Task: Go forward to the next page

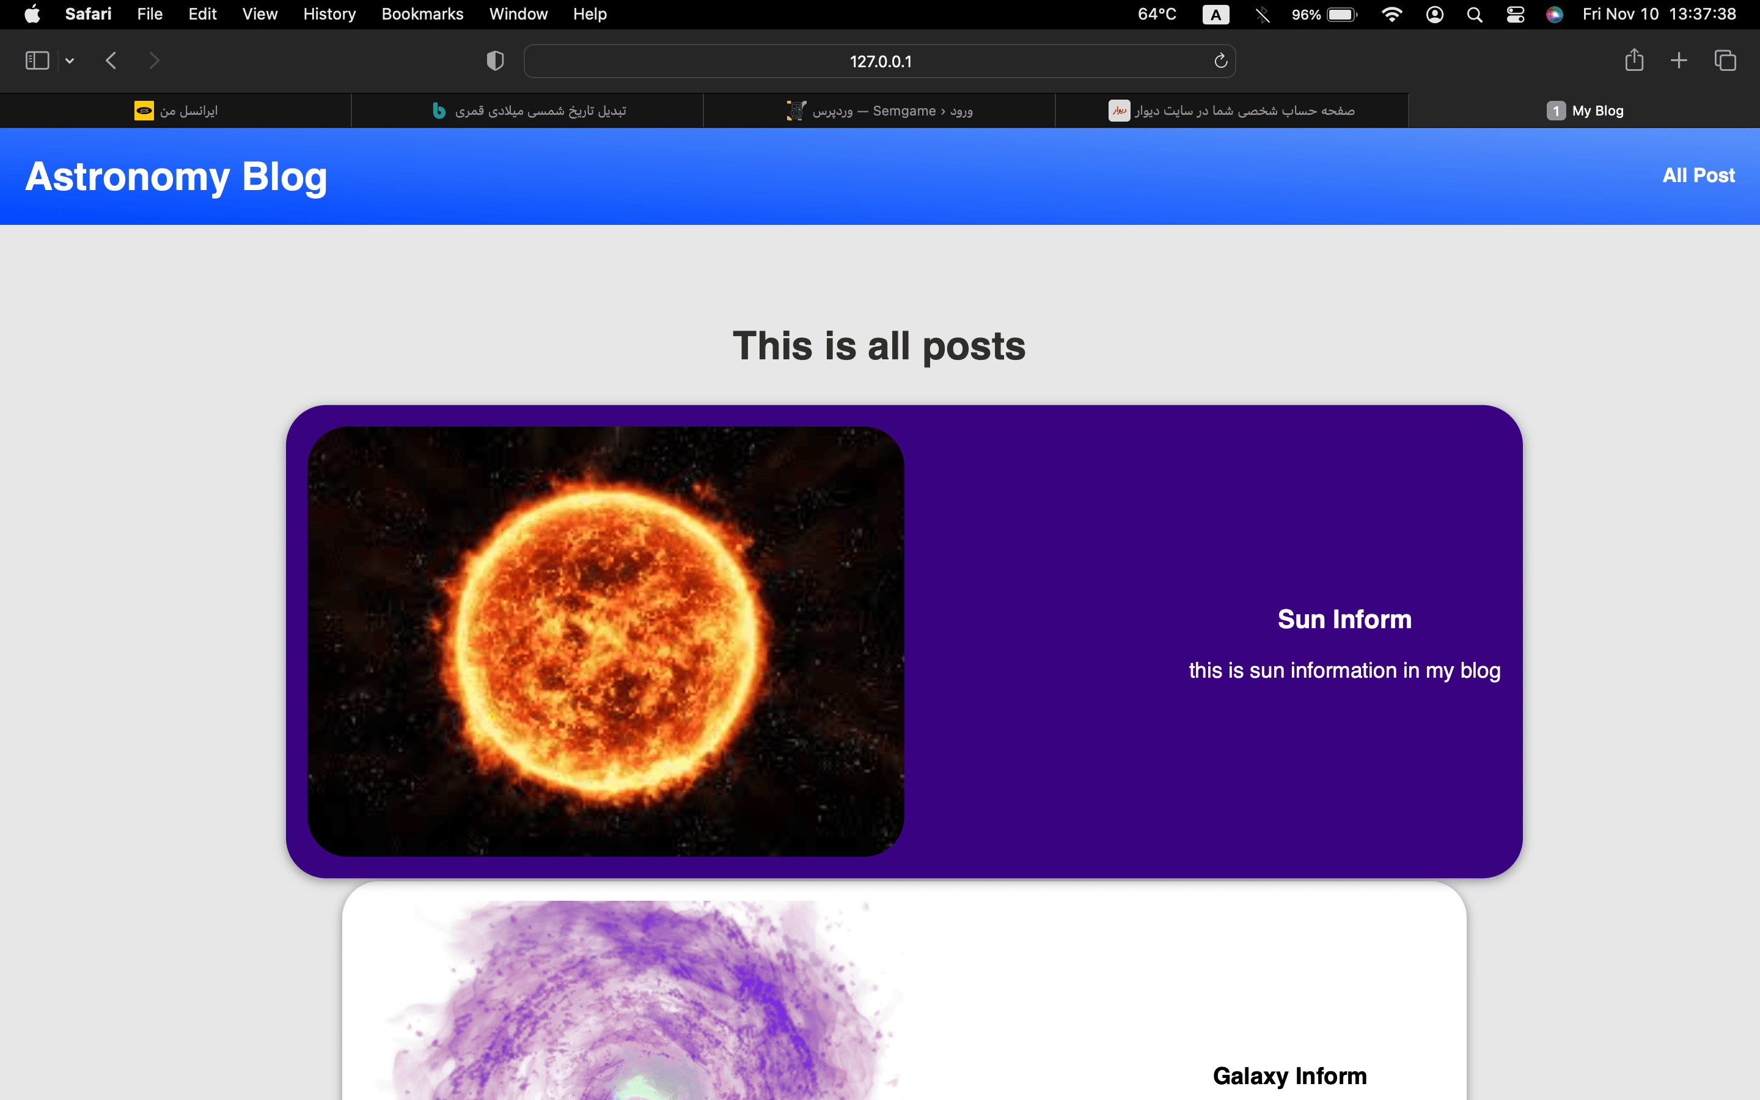Action: click(153, 61)
